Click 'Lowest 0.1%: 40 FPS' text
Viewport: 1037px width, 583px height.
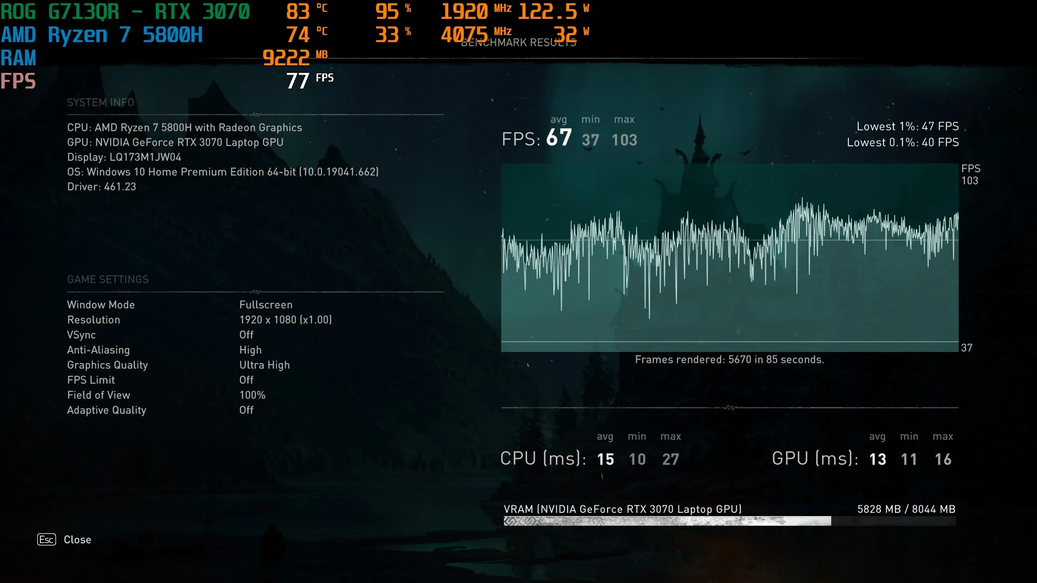click(x=903, y=143)
